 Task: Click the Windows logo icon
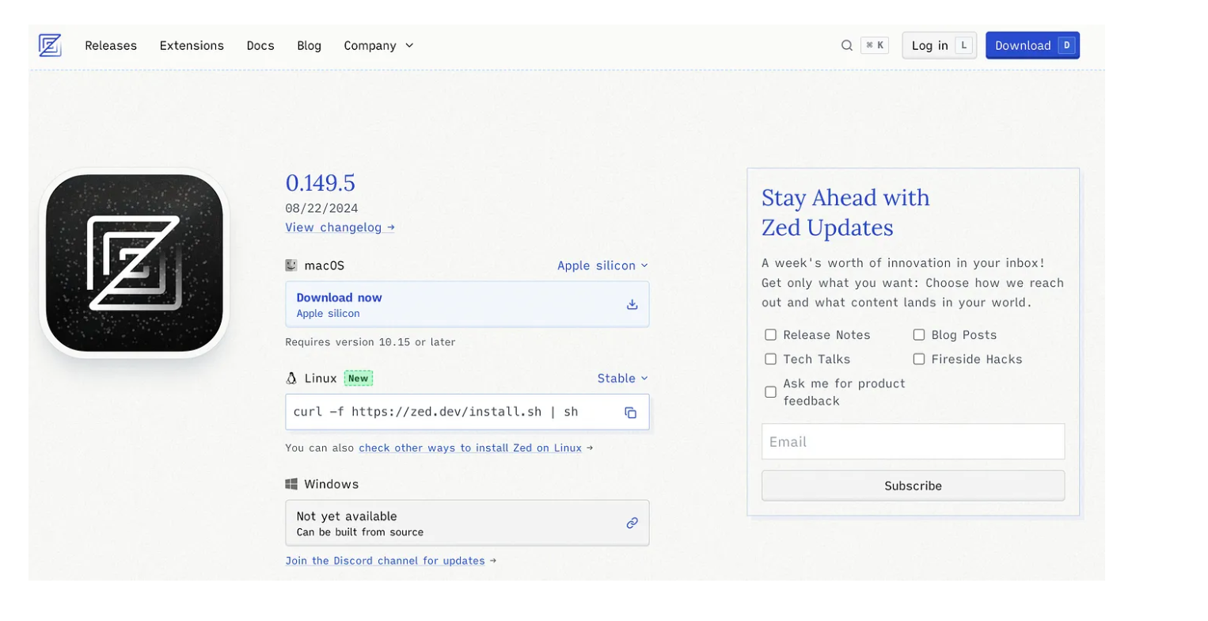click(291, 484)
